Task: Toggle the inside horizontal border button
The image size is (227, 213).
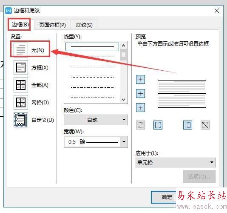Action: click(x=140, y=93)
